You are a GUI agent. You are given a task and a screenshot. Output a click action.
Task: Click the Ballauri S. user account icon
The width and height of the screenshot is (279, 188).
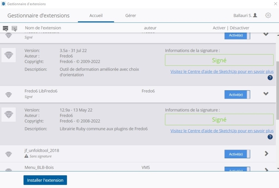point(255,15)
